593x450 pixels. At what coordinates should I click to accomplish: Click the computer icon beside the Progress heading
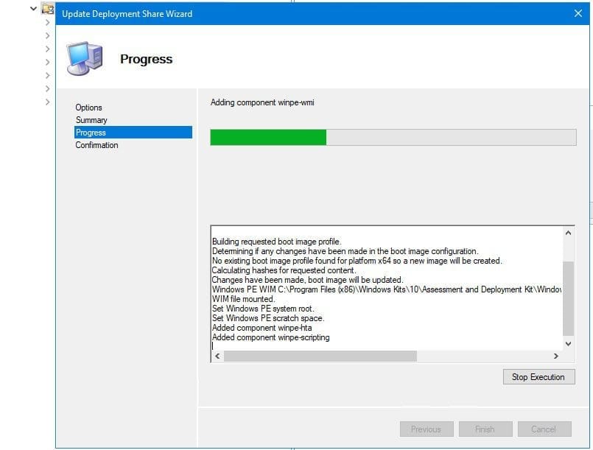83,58
